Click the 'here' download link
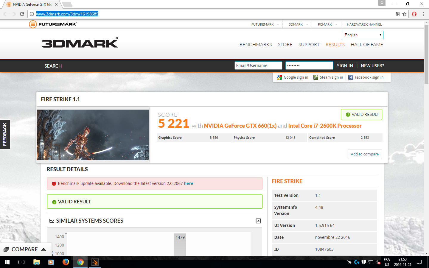Viewport: 429px width, 268px height. (x=189, y=183)
